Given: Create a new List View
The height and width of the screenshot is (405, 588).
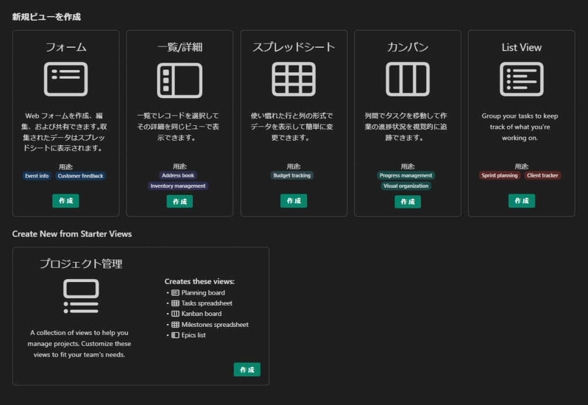Looking at the screenshot, I should [x=521, y=201].
